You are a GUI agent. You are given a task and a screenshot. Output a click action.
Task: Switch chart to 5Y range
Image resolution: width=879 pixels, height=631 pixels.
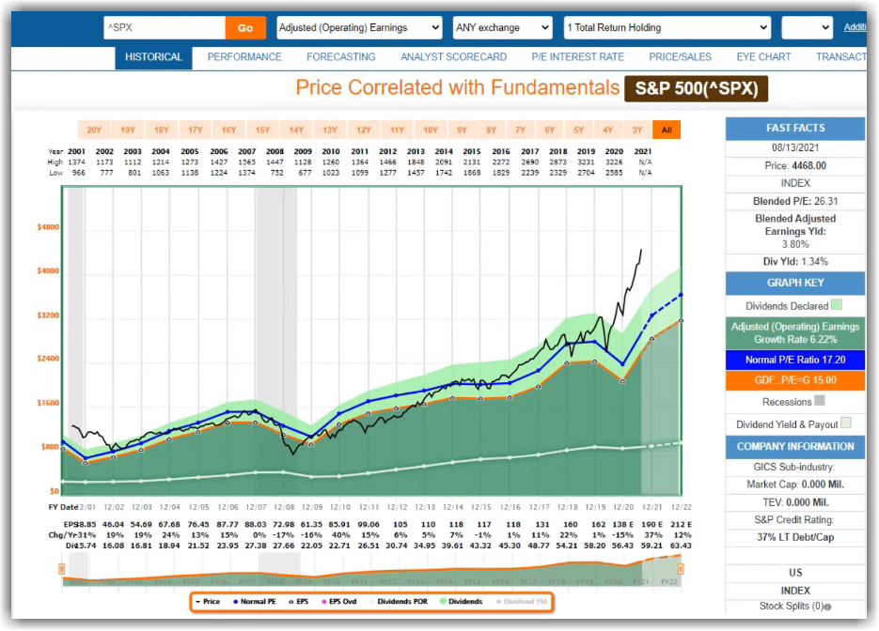[x=578, y=130]
